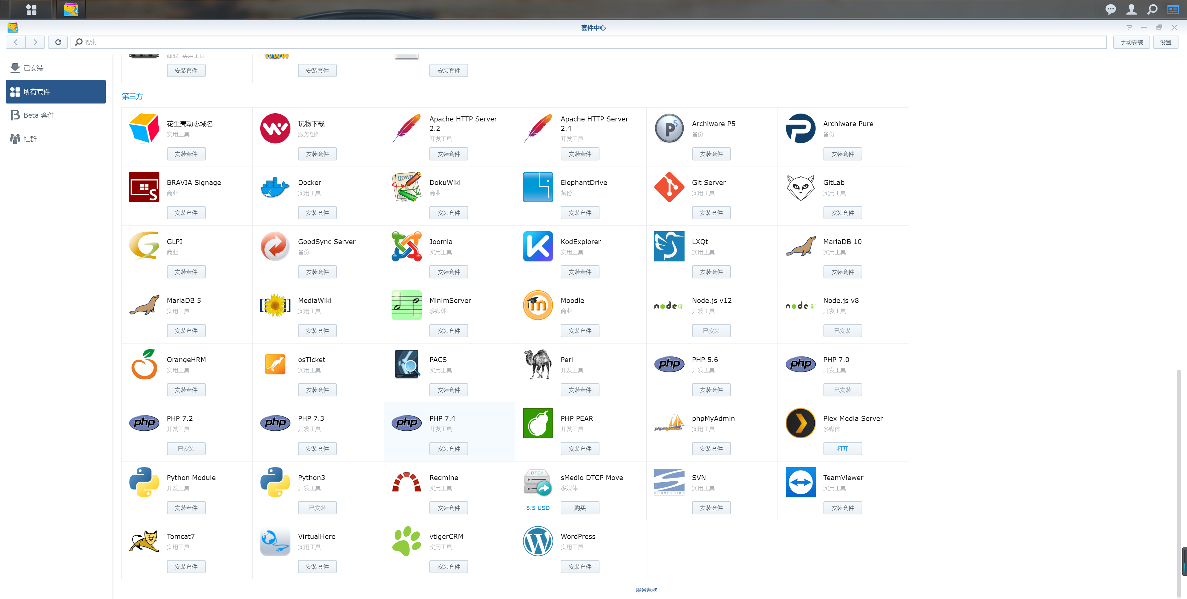Open the notifications chat bubble icon

1110,9
